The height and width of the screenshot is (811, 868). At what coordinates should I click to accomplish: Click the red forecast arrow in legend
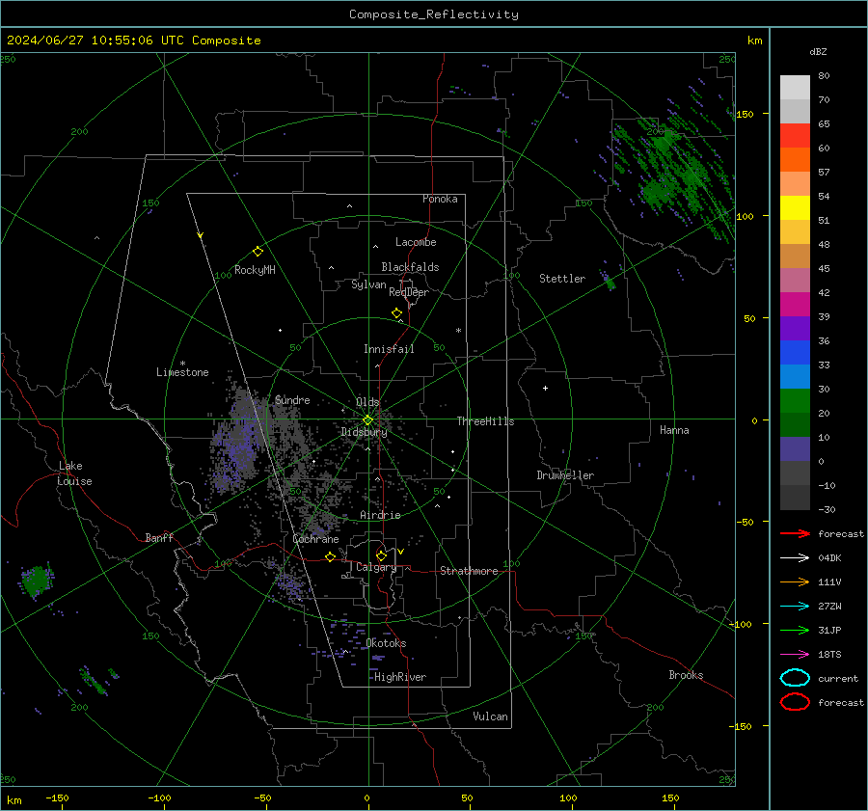pos(795,533)
